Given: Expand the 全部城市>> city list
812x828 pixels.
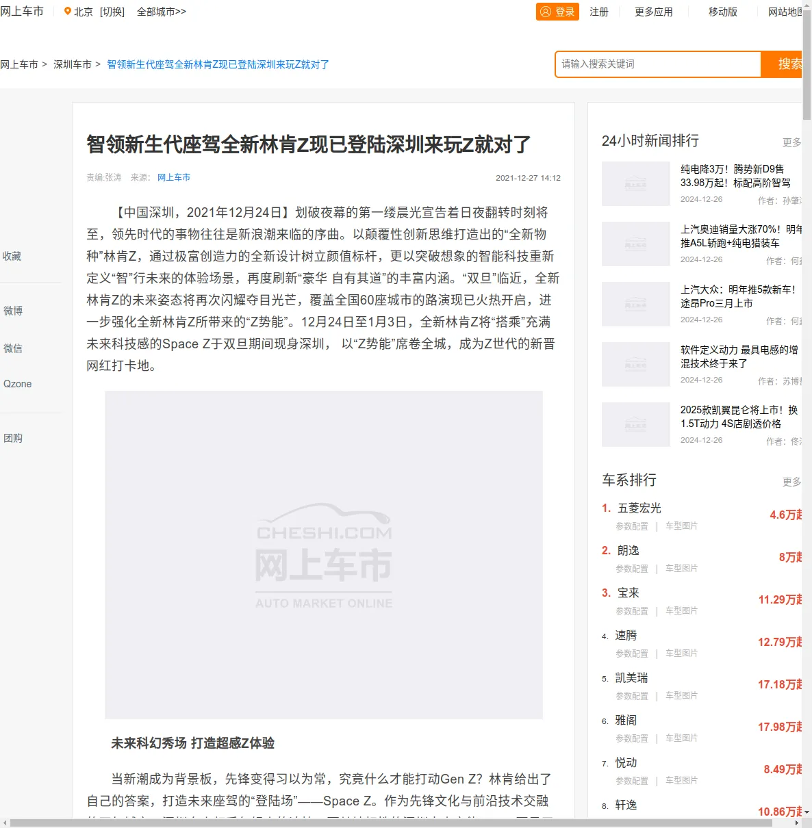Looking at the screenshot, I should click(x=162, y=12).
